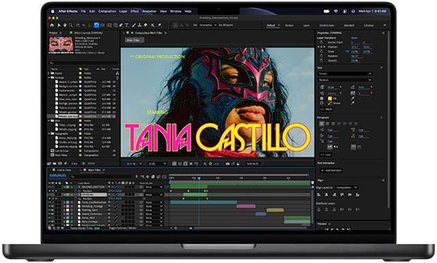
Task: Open the Animation menu
Action: point(150,11)
